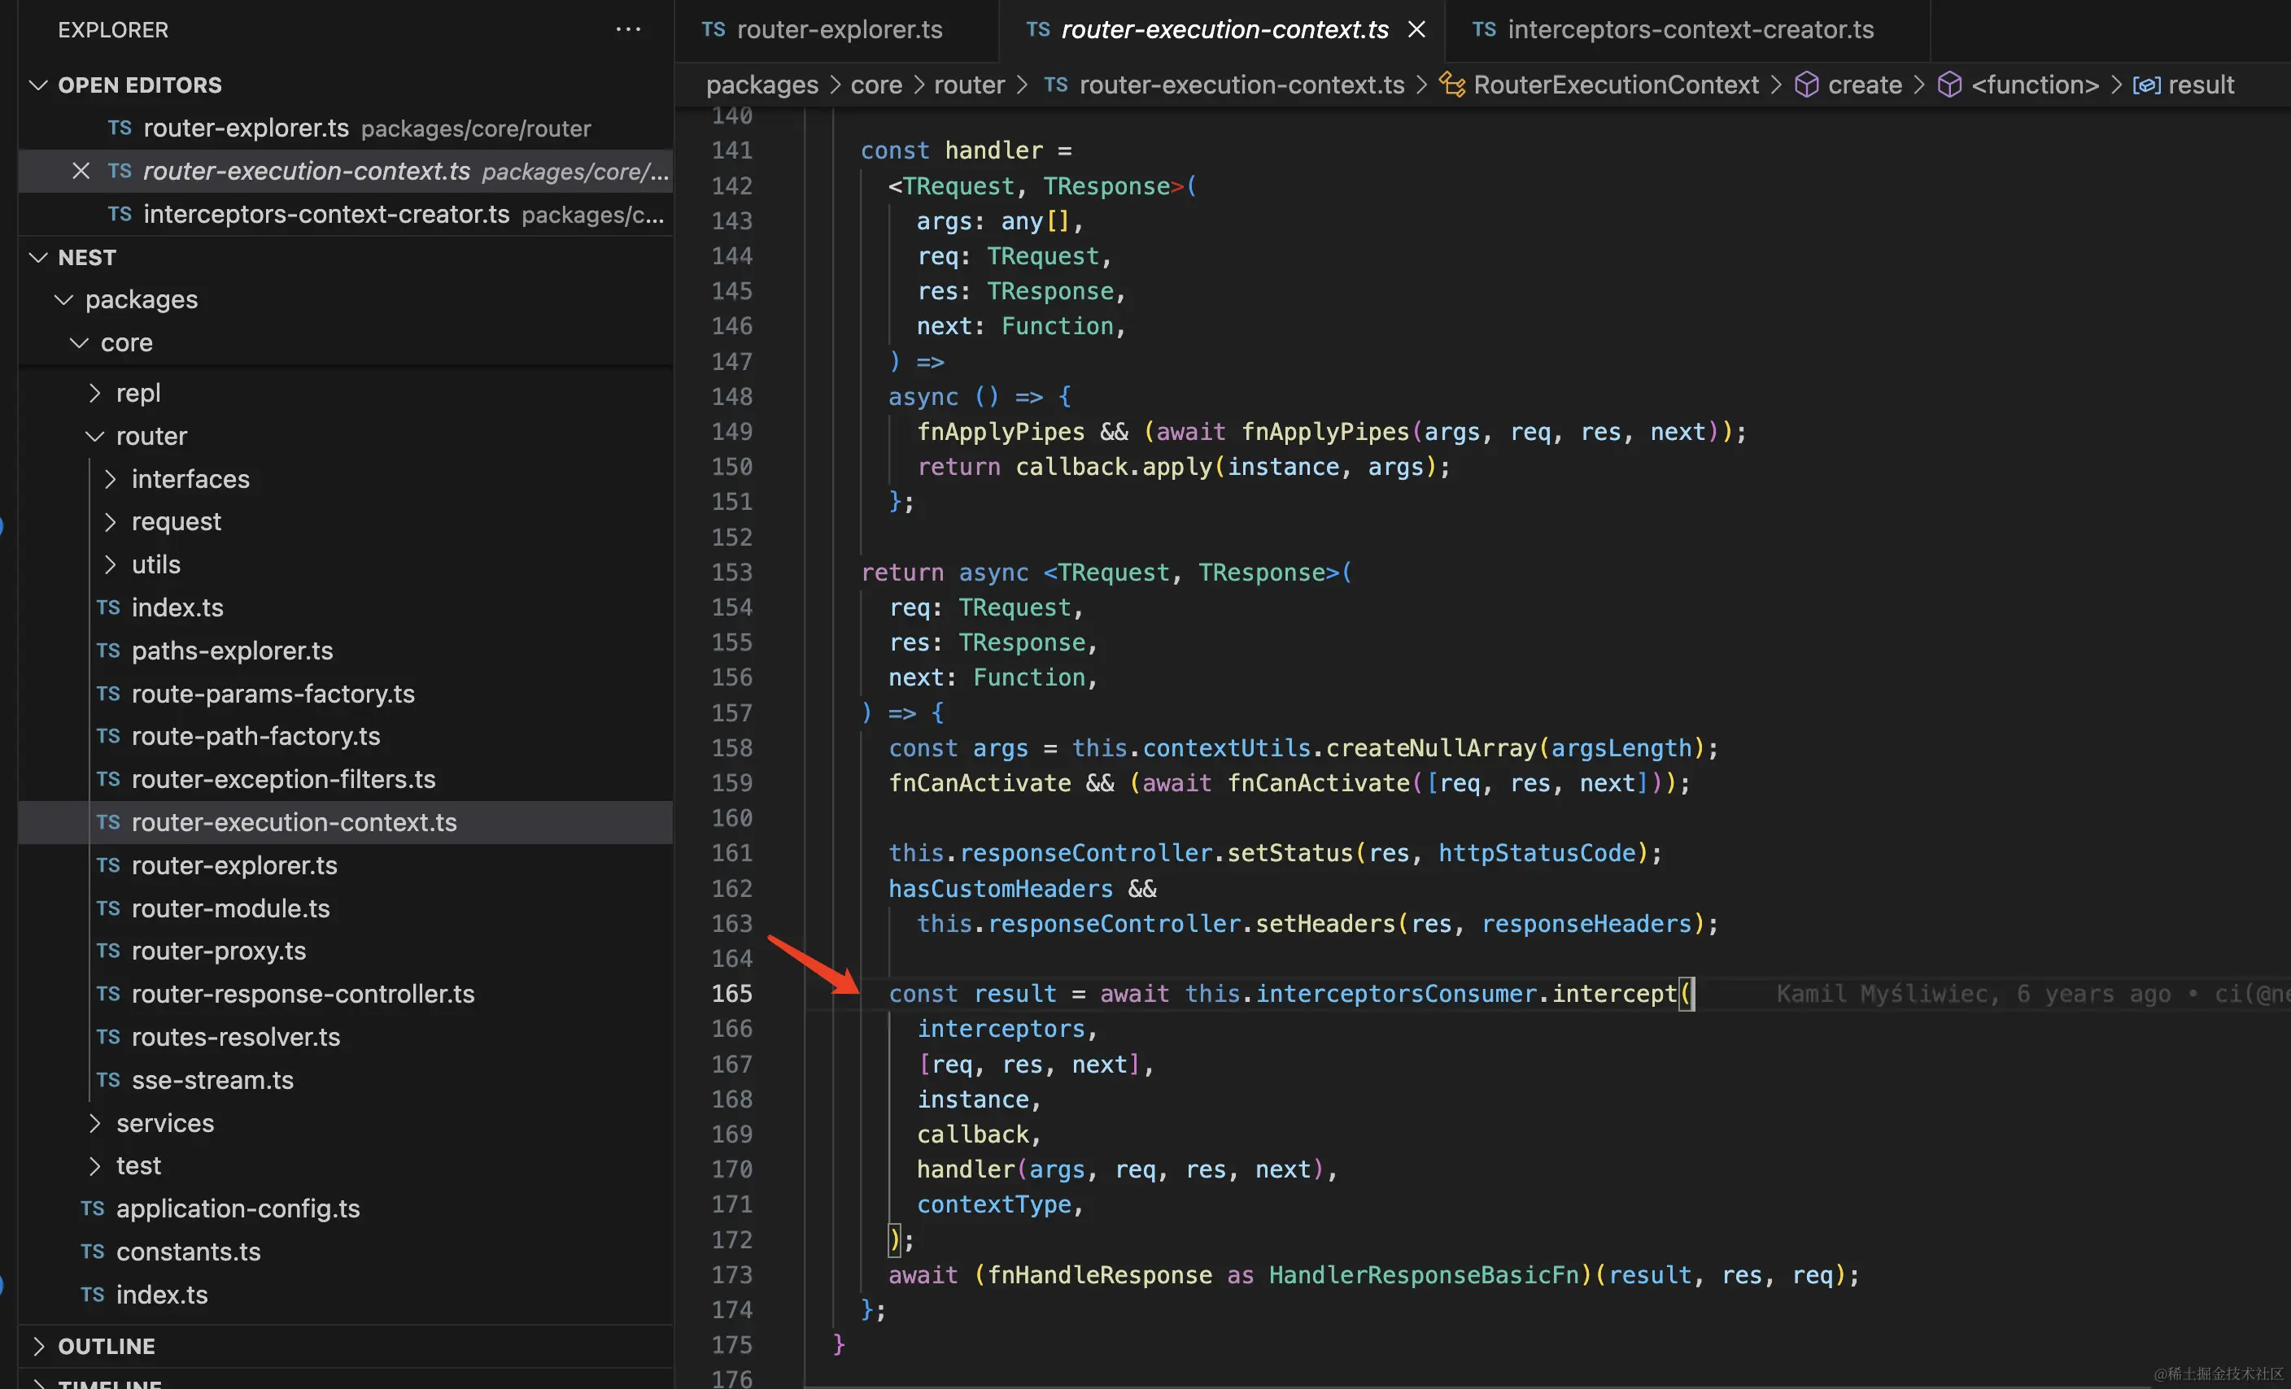
Task: Open routes-resolver.ts file
Action: (x=346, y=1037)
